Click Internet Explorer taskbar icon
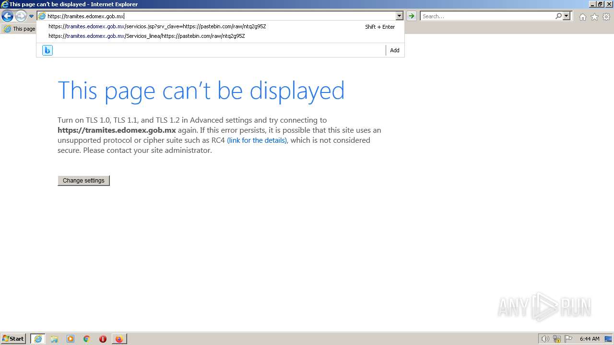 pos(38,339)
